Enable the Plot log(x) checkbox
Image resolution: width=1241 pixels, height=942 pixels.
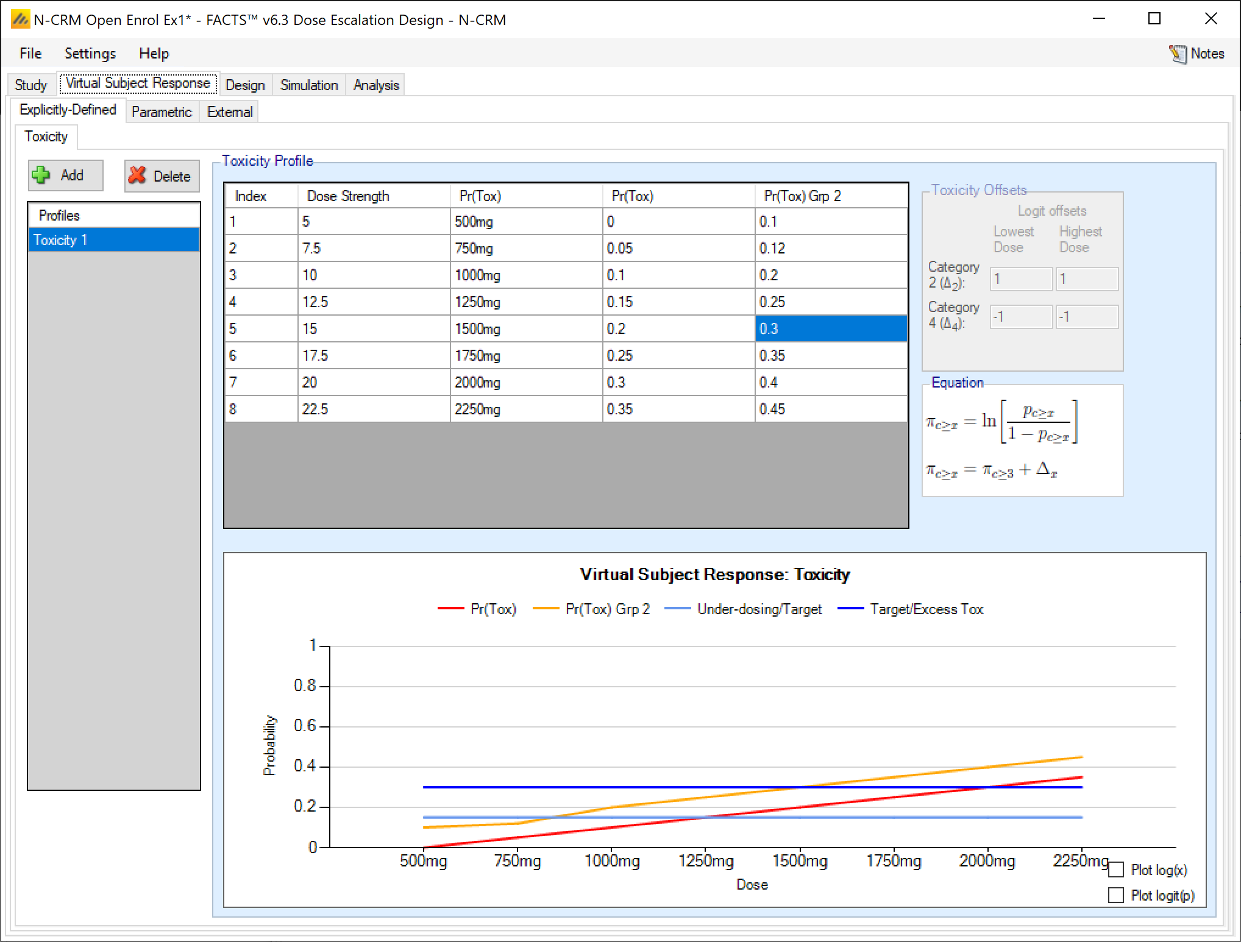point(1116,869)
